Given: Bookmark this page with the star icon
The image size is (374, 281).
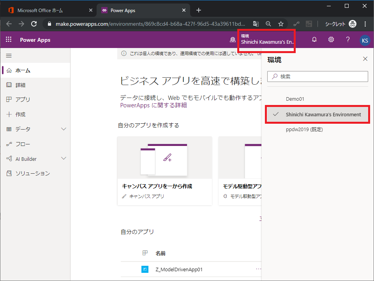Looking at the screenshot, I should [281, 24].
